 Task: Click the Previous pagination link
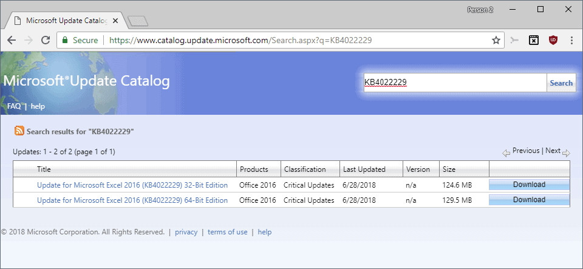526,151
